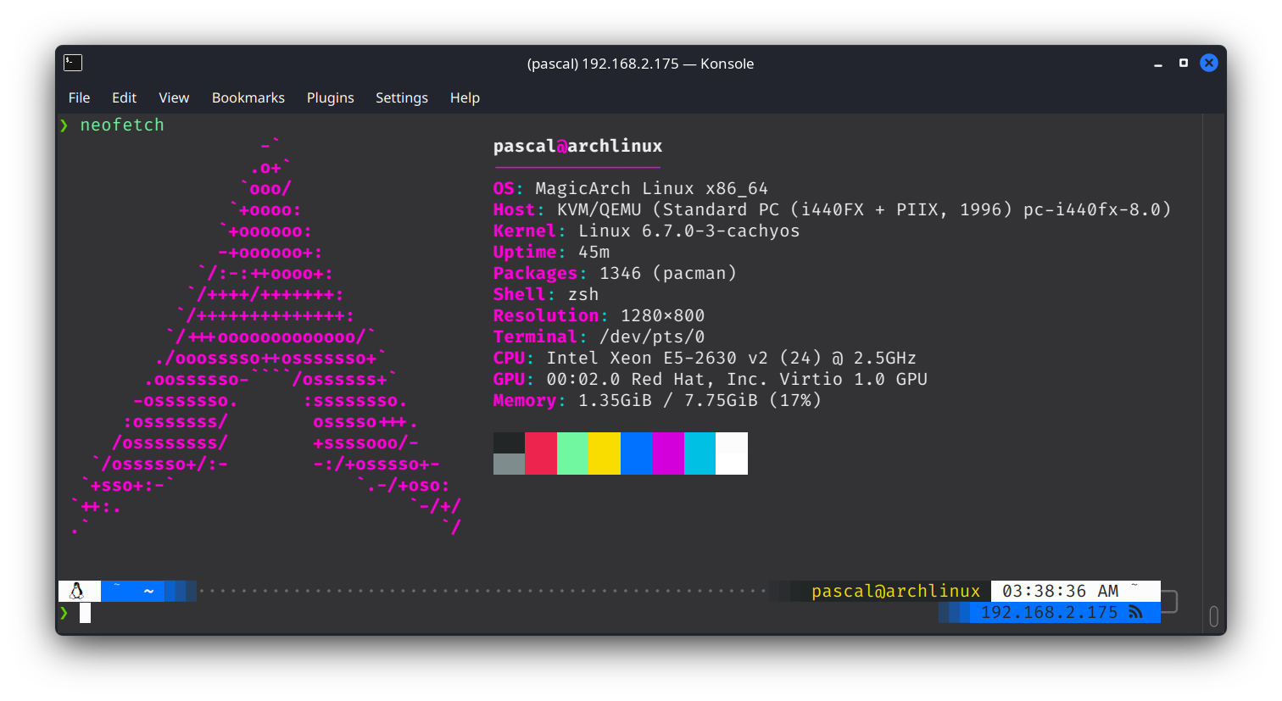Click the uptime value "45m"
This screenshot has height=701, width=1282.
[x=594, y=252]
